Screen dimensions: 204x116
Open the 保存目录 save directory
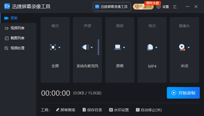point(92,110)
